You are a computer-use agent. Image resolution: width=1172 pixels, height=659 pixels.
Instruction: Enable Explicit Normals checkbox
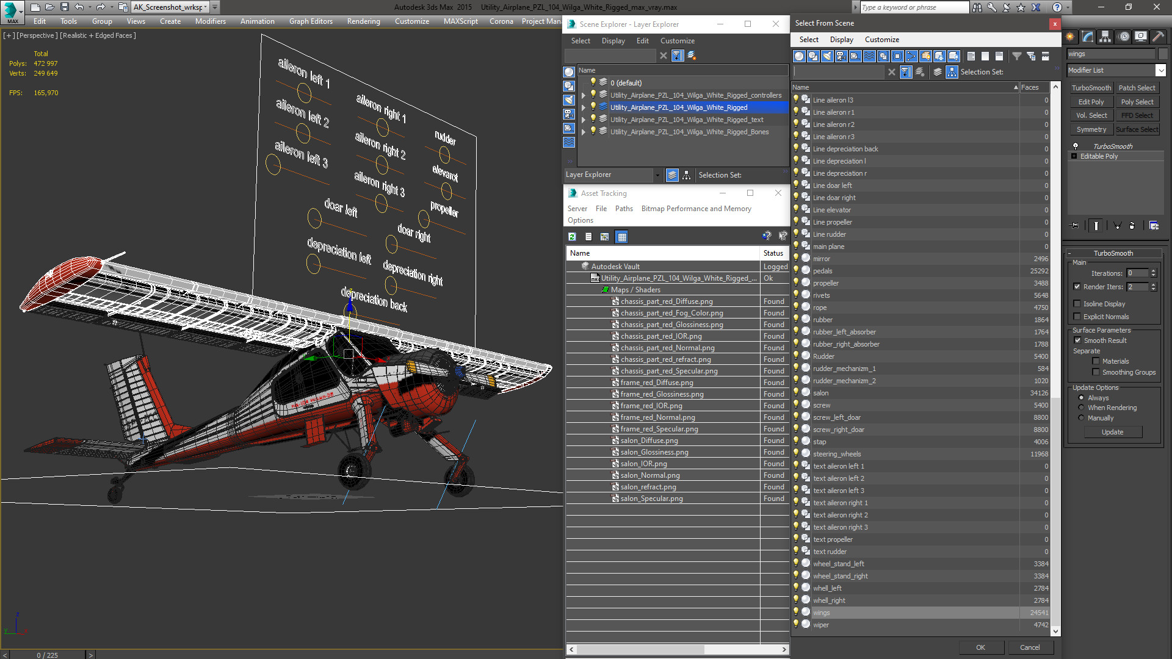tap(1077, 317)
